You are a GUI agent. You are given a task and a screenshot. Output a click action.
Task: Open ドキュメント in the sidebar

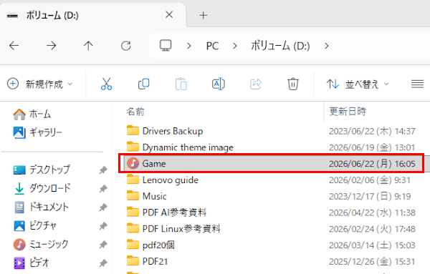coord(41,207)
